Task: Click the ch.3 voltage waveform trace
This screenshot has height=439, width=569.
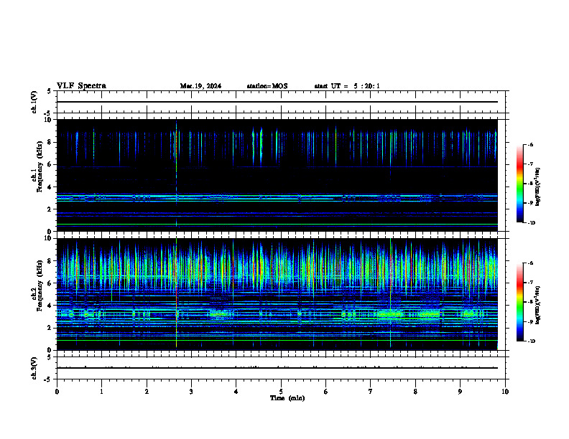Action: pyautogui.click(x=277, y=368)
